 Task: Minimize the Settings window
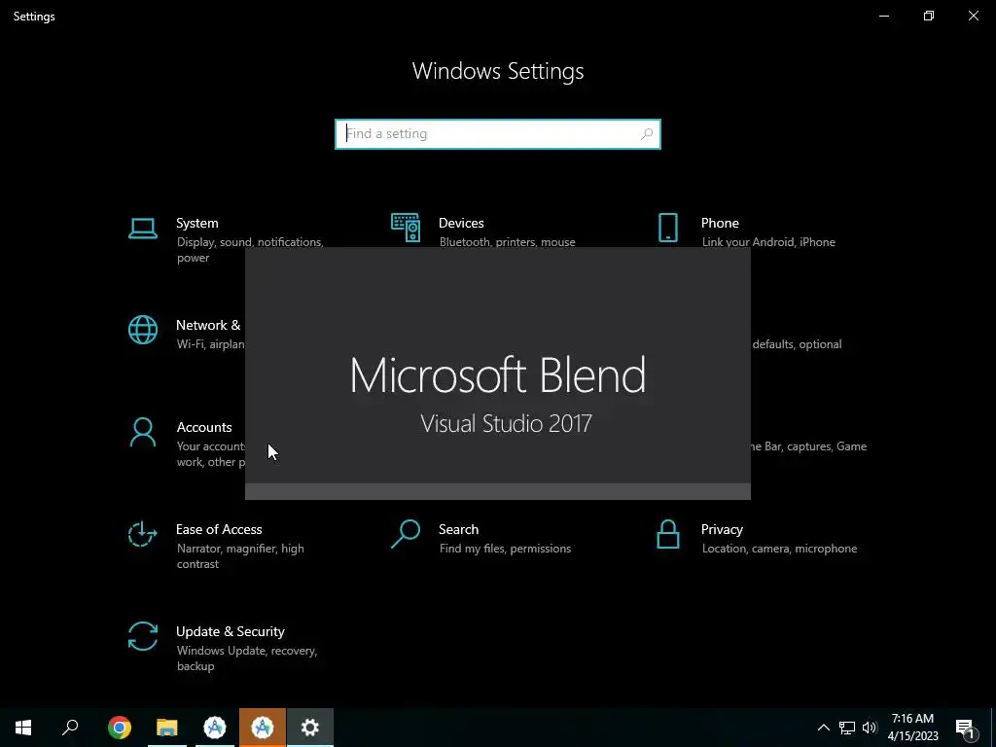pos(884,16)
